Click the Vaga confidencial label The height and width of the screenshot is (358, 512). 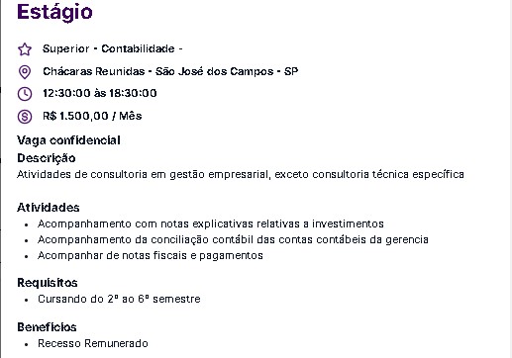point(68,140)
